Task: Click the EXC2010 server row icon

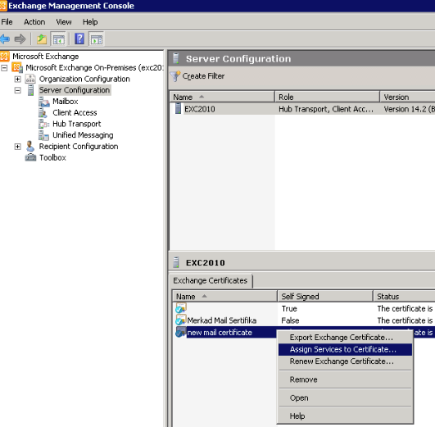Action: point(178,108)
